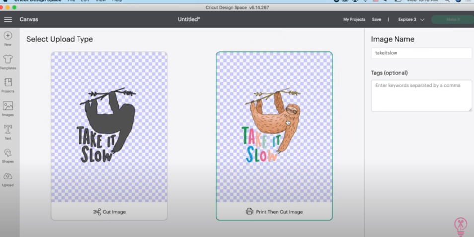
Task: Open the Templates t-shirt icon
Action: [8, 59]
